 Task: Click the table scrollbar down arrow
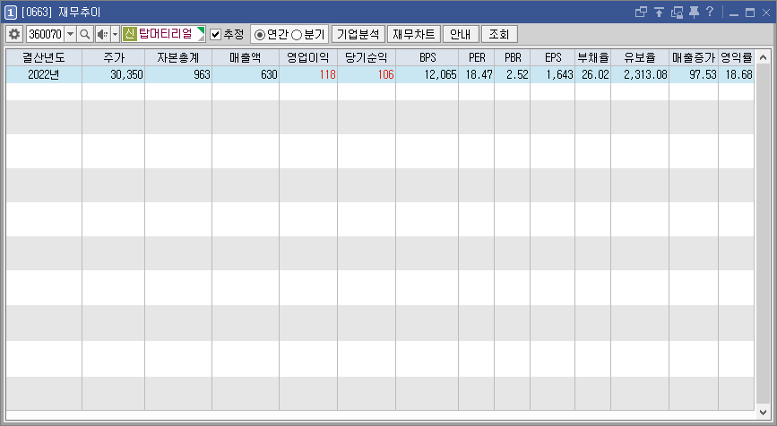coord(764,412)
